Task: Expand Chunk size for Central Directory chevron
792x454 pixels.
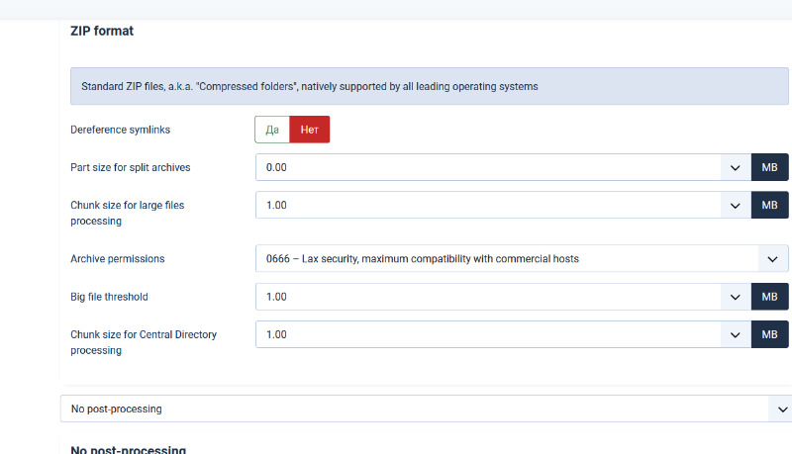Action: [736, 334]
